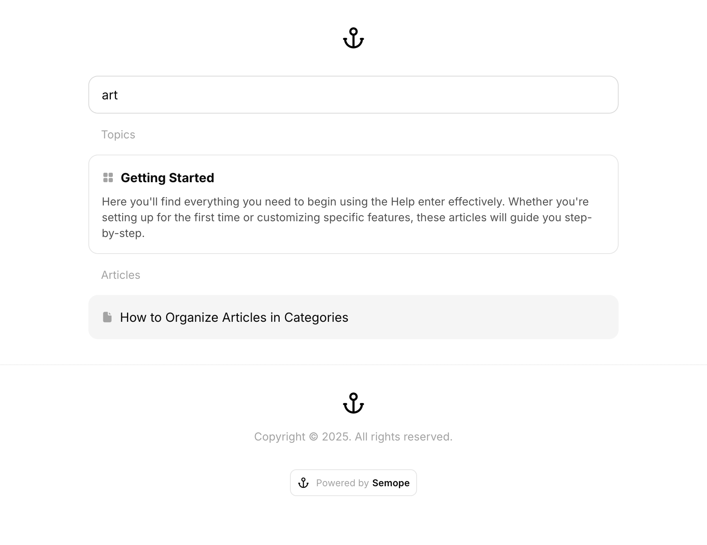Click the anchor logo at the page header

pos(353,38)
